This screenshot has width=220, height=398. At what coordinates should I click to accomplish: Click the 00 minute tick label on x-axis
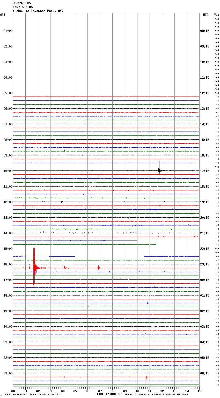click(x=13, y=391)
